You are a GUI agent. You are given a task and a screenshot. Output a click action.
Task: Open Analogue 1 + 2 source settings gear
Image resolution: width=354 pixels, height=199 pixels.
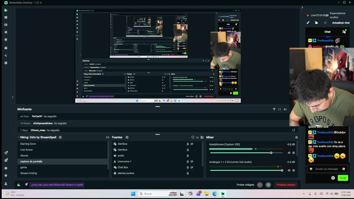click(294, 170)
